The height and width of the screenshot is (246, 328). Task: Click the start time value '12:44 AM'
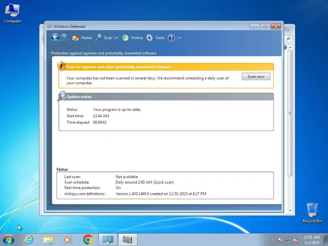click(101, 116)
